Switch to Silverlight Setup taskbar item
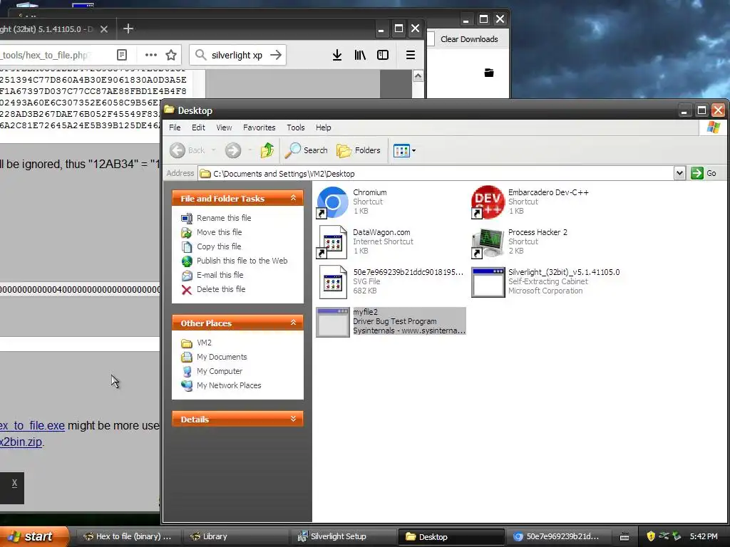730x547 pixels. pyautogui.click(x=343, y=537)
